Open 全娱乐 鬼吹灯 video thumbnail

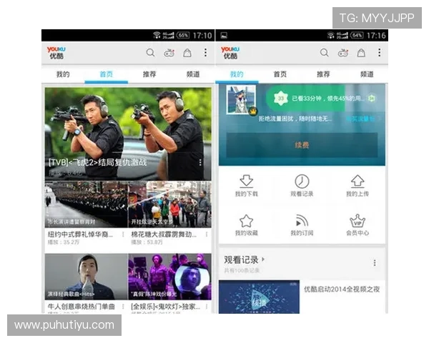pyautogui.click(x=169, y=277)
